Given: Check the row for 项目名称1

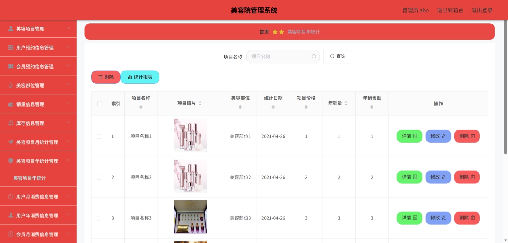Looking at the screenshot, I should pyautogui.click(x=99, y=136).
